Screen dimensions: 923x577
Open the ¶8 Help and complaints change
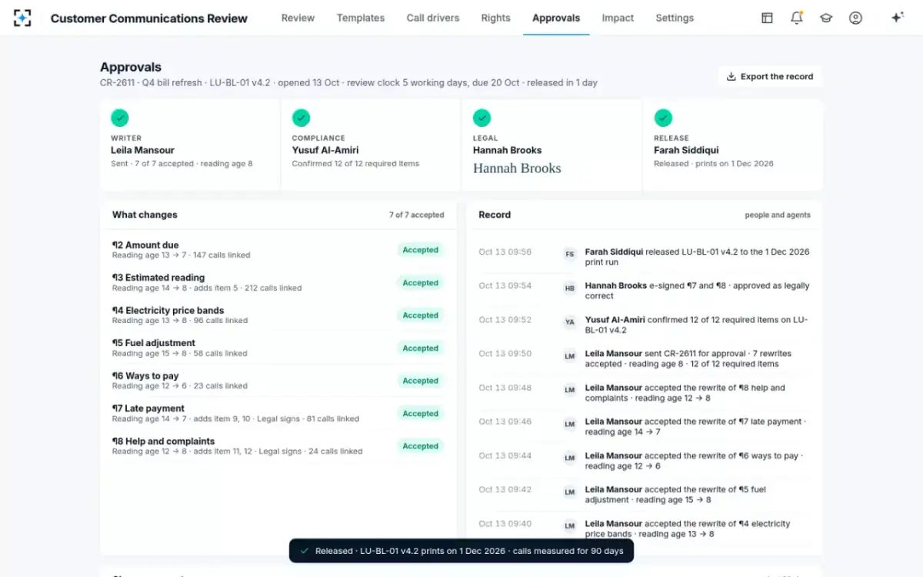(278, 446)
